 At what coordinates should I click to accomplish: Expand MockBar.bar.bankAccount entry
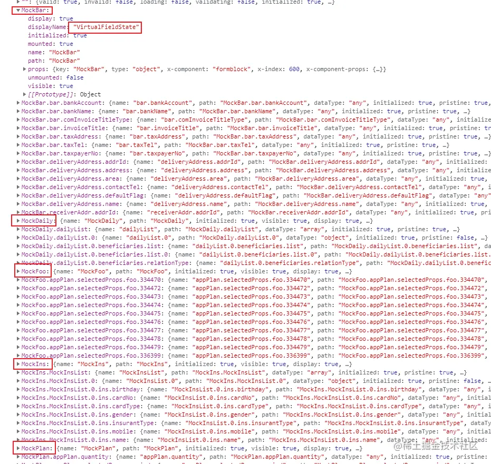coord(18,103)
